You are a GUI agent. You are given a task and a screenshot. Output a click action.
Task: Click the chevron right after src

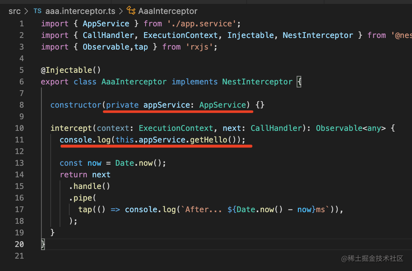click(26, 11)
